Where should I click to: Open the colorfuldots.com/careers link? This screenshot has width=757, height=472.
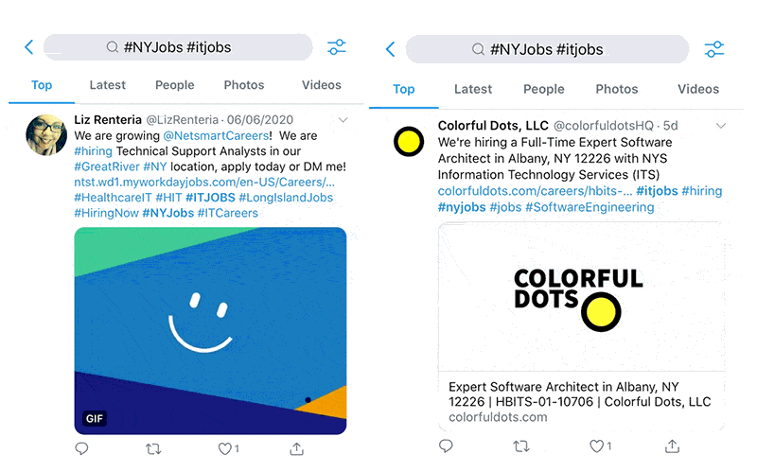535,191
